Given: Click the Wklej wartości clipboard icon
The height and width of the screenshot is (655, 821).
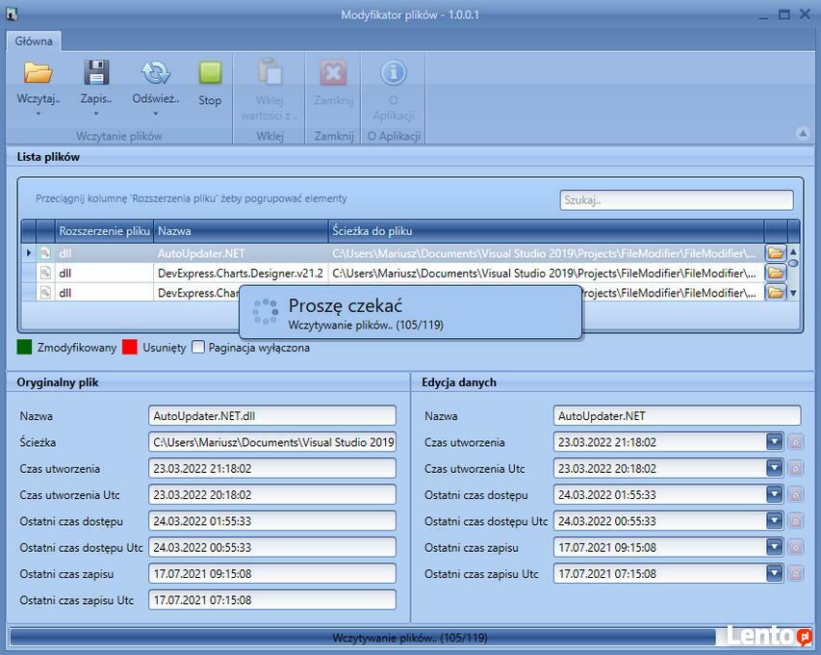Looking at the screenshot, I should [x=269, y=73].
